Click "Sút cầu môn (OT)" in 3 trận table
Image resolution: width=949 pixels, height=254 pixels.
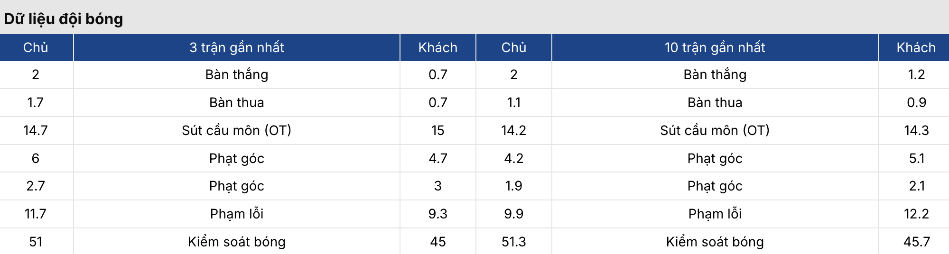[x=236, y=130]
